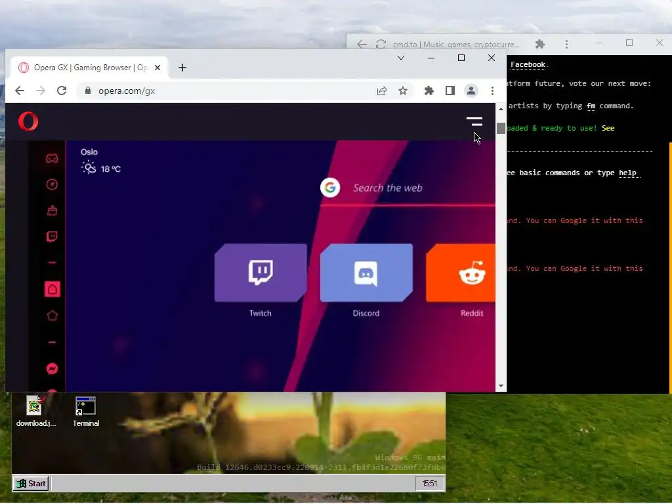672x504 pixels.
Task: Expand the tab search chevron
Action: 401,58
